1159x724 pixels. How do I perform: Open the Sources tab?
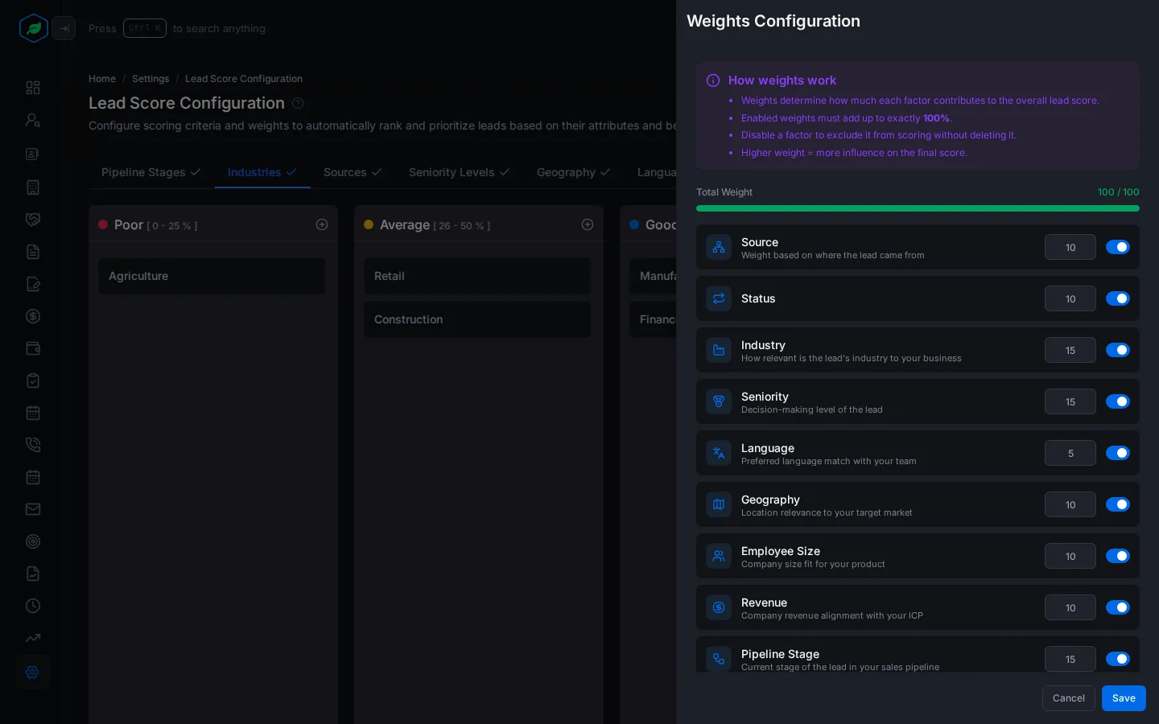[x=353, y=172]
